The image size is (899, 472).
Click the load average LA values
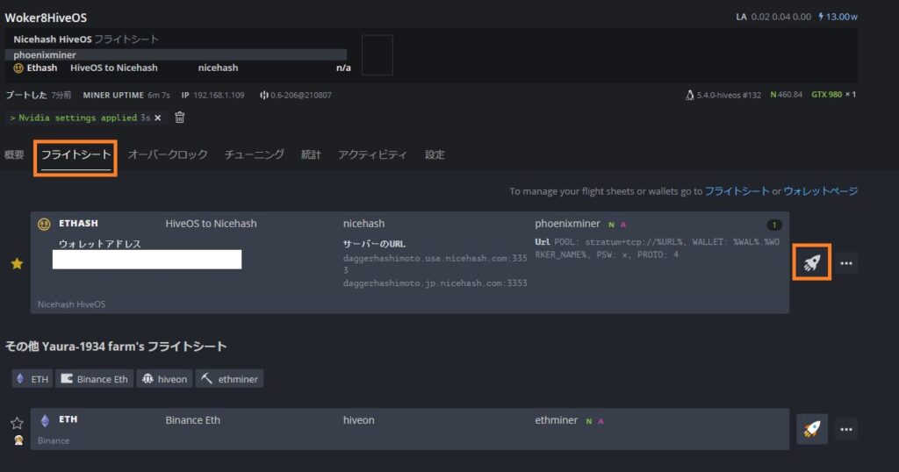pos(773,17)
